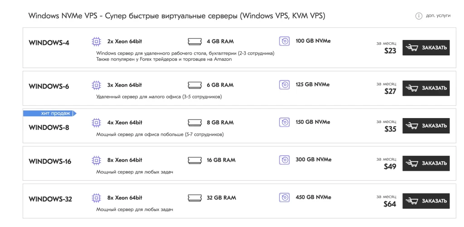Order the WINDOWS-4 plan for $23

pyautogui.click(x=425, y=48)
